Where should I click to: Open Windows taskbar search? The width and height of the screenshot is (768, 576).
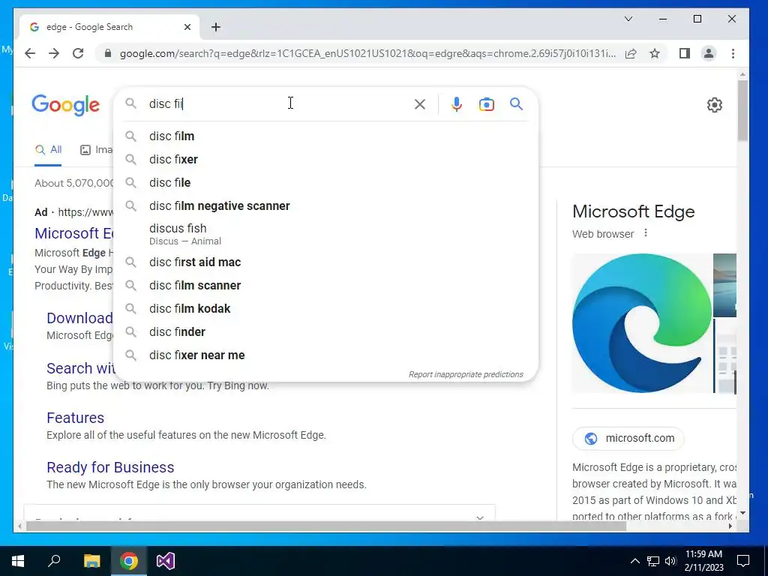coord(54,560)
